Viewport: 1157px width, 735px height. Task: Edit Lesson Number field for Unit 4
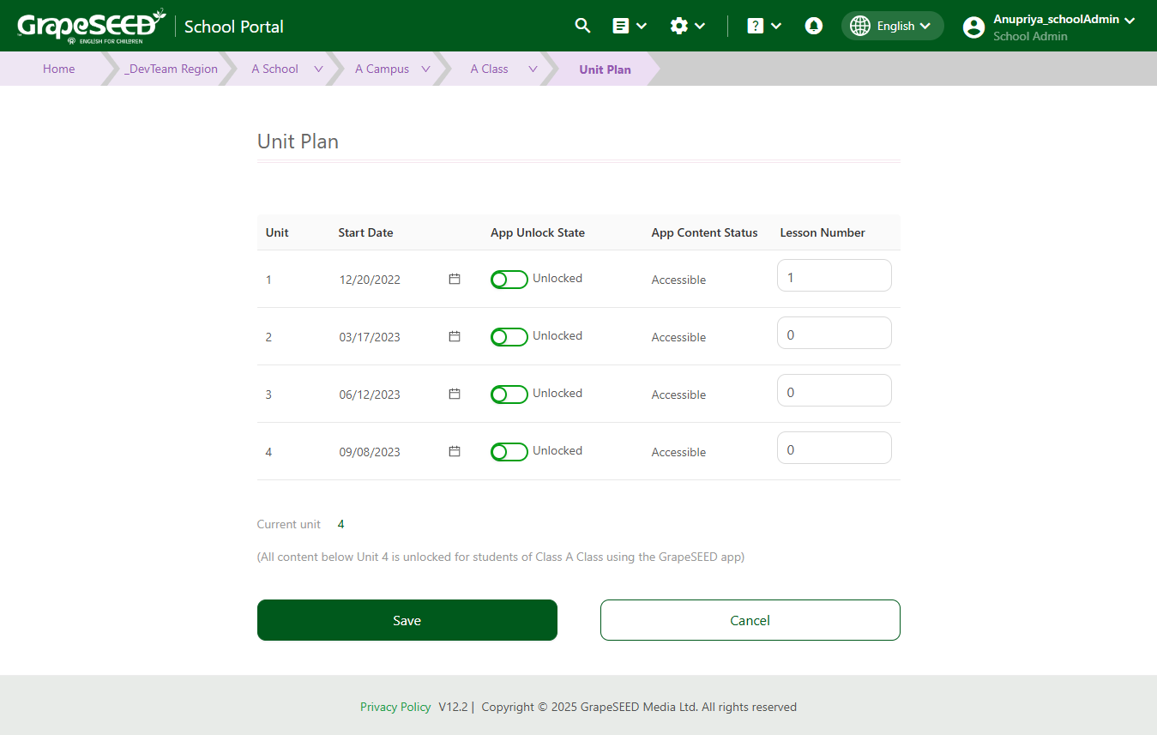click(x=835, y=448)
